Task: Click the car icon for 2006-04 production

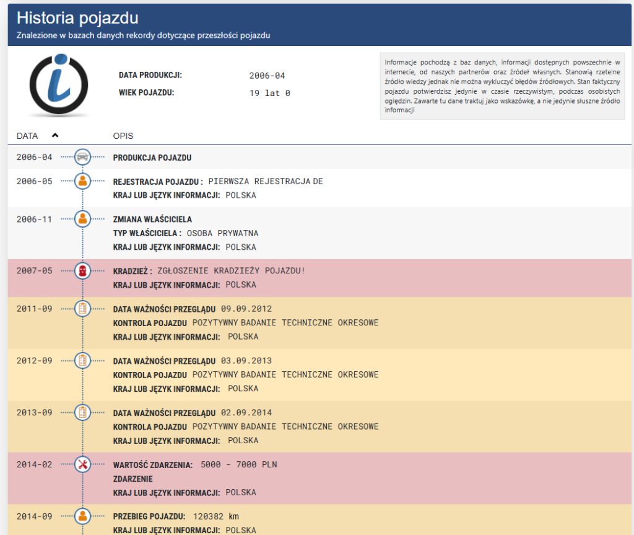Action: (82, 157)
